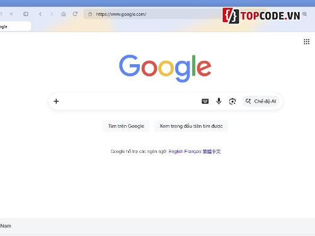Open the on-screen keyboard input tool
The image size is (315, 236).
(x=205, y=101)
